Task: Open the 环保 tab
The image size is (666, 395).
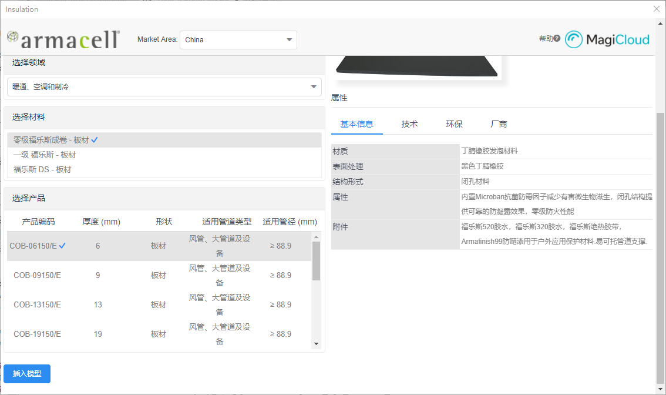Action: pos(454,124)
